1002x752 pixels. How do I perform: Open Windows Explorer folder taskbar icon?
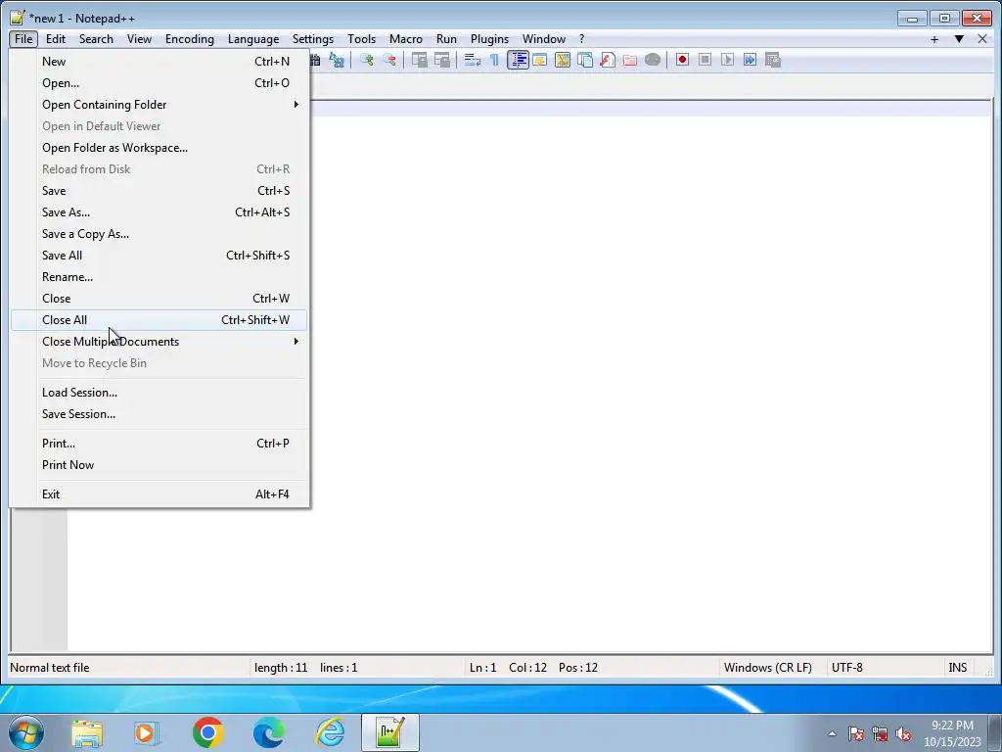pyautogui.click(x=87, y=733)
